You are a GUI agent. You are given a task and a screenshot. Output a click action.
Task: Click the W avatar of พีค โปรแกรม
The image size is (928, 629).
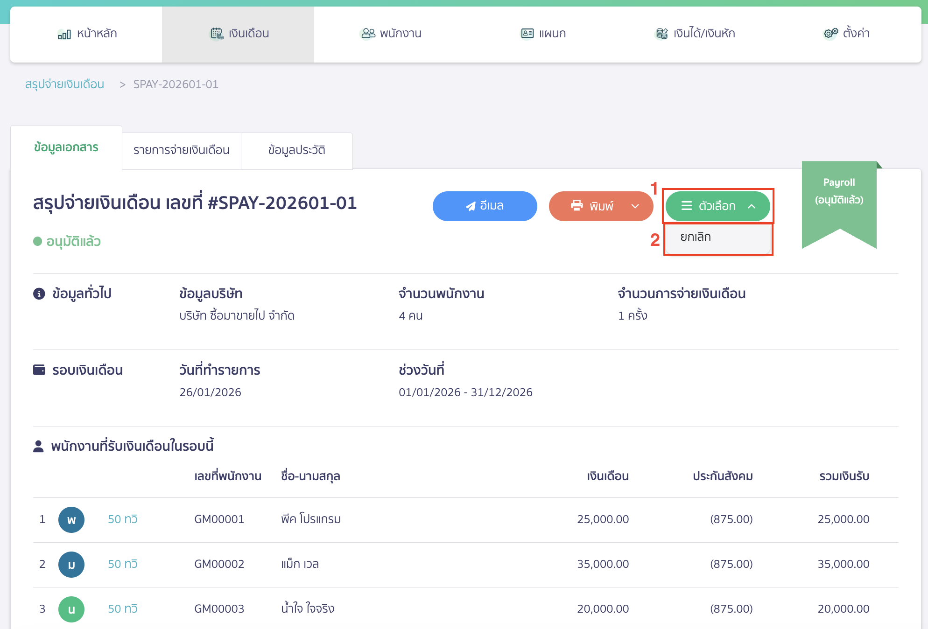[71, 519]
